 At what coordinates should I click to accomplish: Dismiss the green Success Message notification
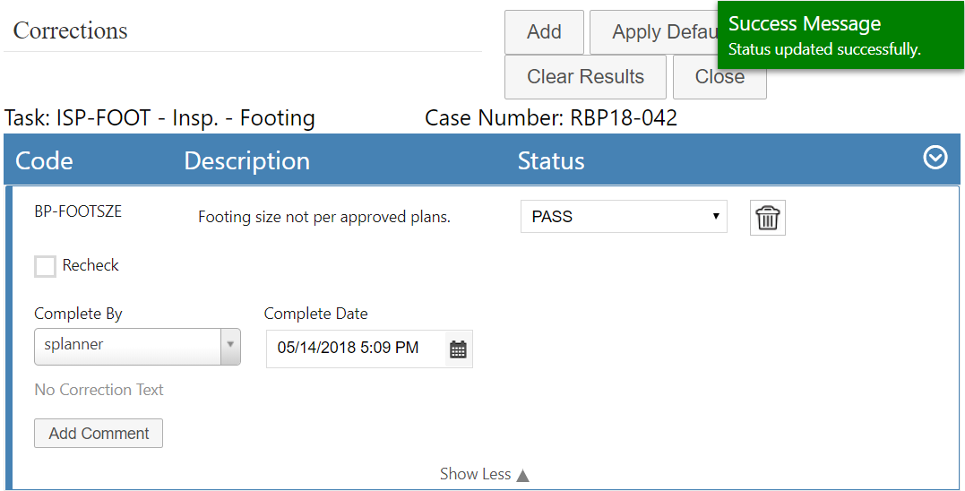click(840, 35)
